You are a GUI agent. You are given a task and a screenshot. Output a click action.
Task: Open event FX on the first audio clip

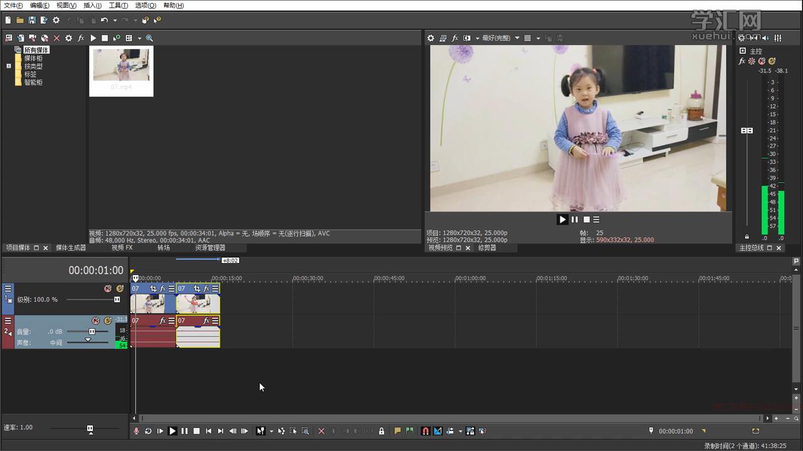pos(162,321)
